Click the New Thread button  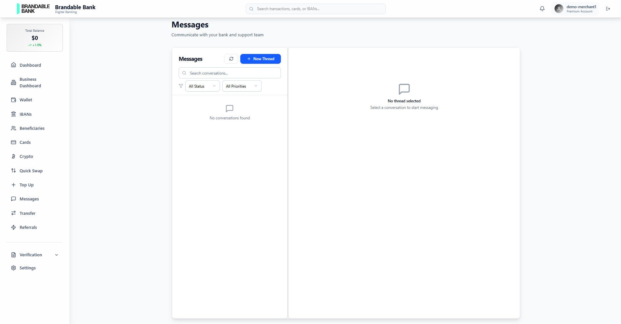pos(260,59)
